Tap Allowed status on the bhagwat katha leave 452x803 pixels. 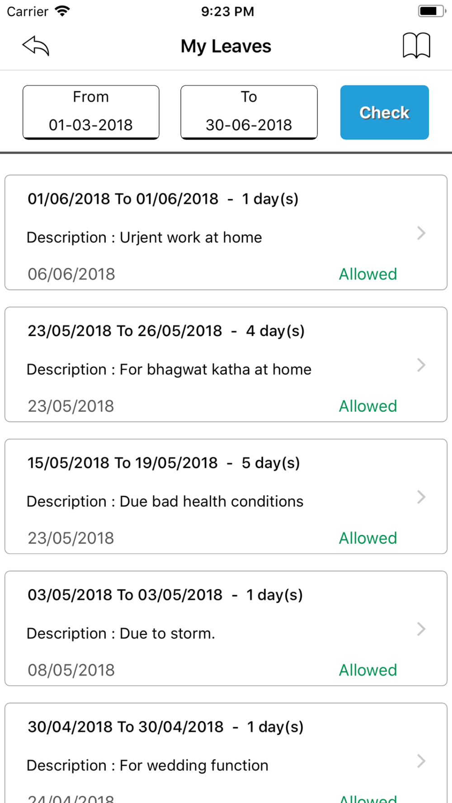pos(368,406)
